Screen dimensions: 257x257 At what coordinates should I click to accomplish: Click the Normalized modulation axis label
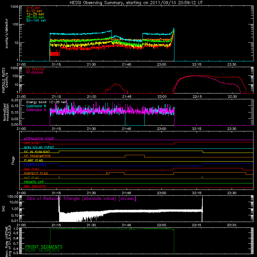click(x=6, y=112)
